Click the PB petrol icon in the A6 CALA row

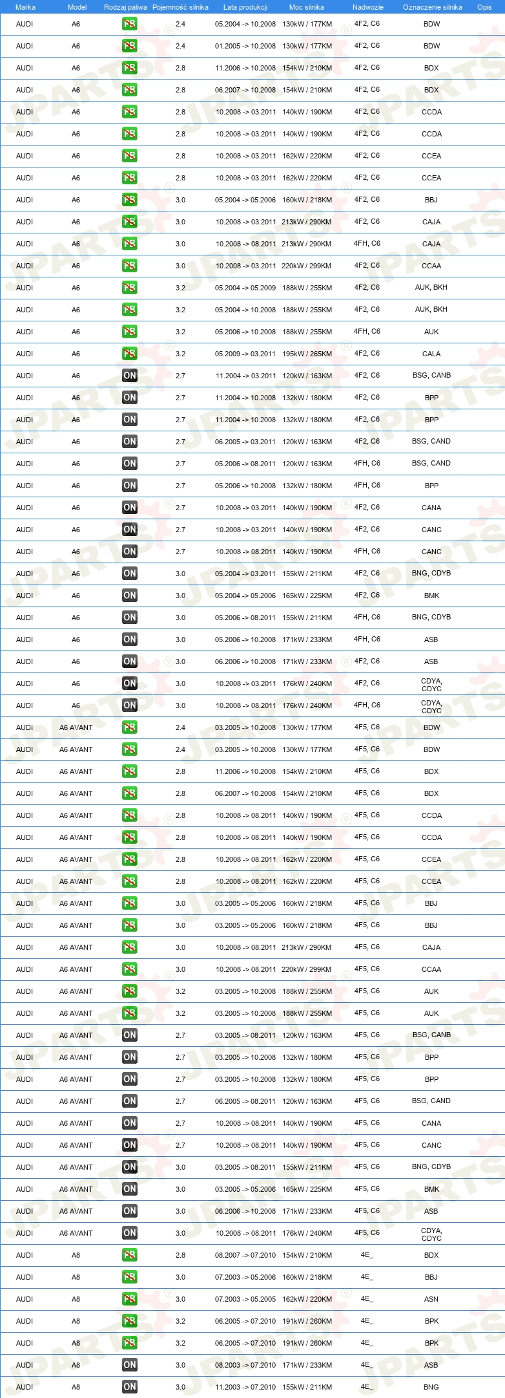129,354
